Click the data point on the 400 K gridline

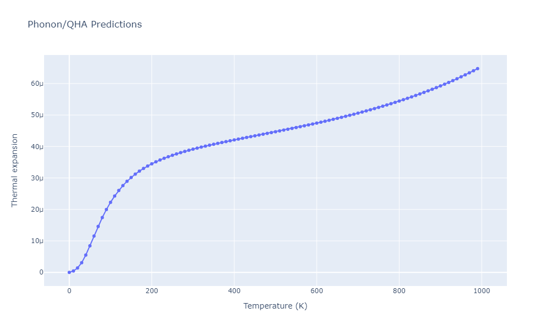click(234, 140)
